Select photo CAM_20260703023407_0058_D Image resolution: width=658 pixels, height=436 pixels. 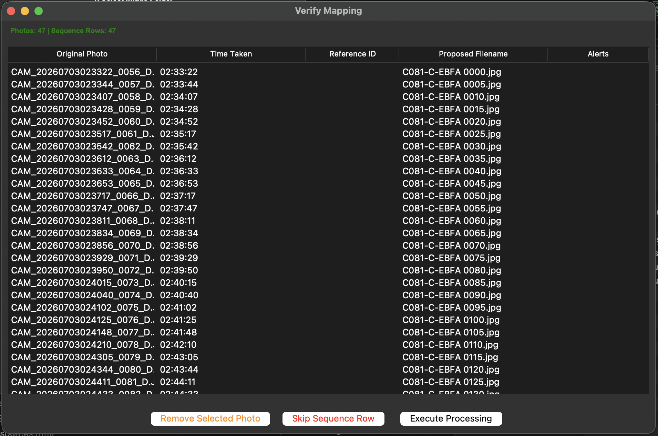83,97
